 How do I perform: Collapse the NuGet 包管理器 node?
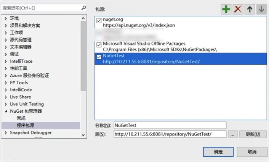pyautogui.click(x=6, y=111)
